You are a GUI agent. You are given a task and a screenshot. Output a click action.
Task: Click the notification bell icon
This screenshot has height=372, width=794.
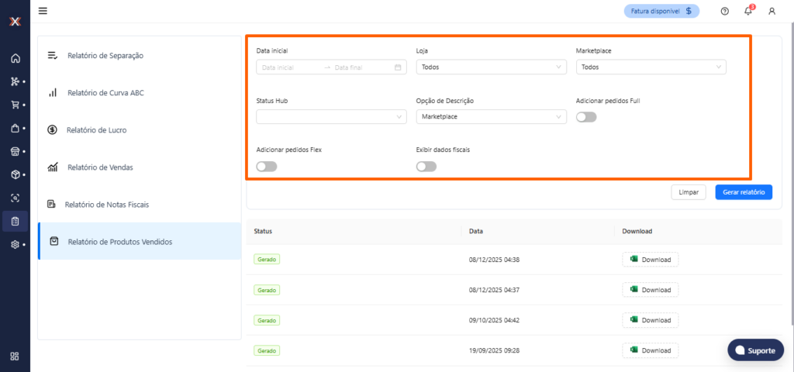(x=748, y=11)
